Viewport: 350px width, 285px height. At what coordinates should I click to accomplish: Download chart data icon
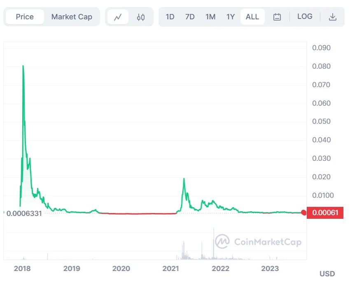click(333, 17)
